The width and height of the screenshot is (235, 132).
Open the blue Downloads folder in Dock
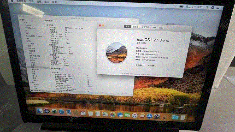point(175,117)
